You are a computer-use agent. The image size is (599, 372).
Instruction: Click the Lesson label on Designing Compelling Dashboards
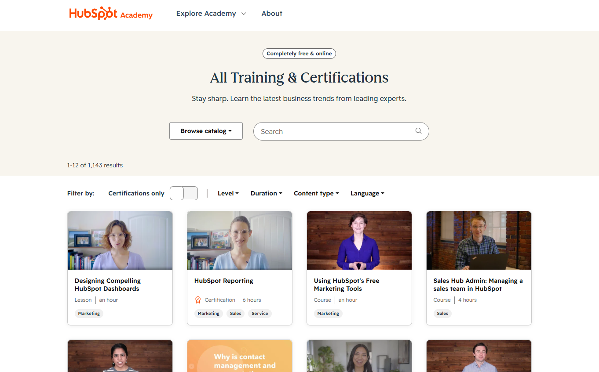tap(83, 300)
